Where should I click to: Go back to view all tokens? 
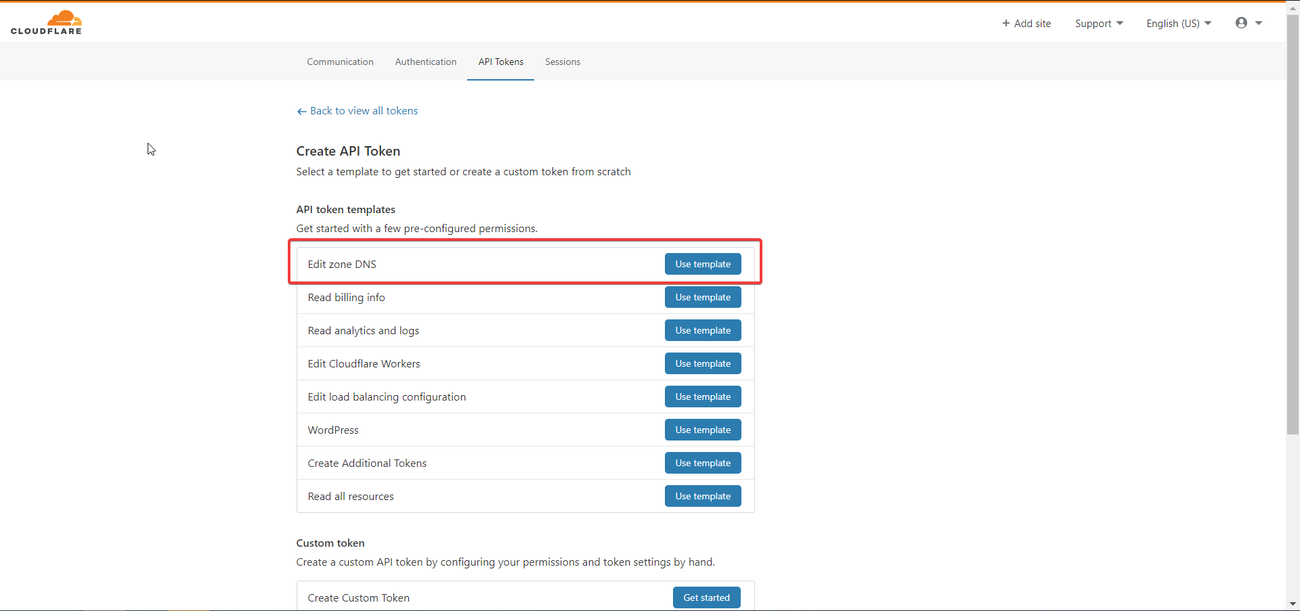tap(357, 111)
